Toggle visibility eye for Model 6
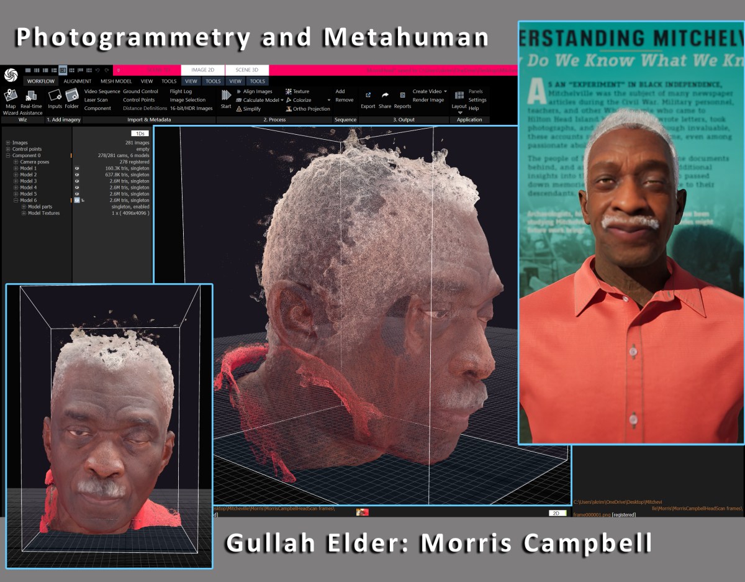The width and height of the screenshot is (745, 582). (x=77, y=201)
